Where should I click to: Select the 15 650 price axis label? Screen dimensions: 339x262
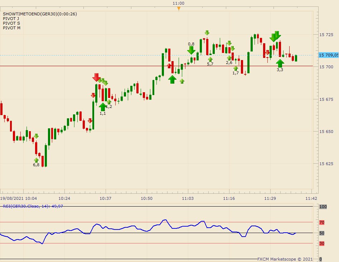(326, 132)
